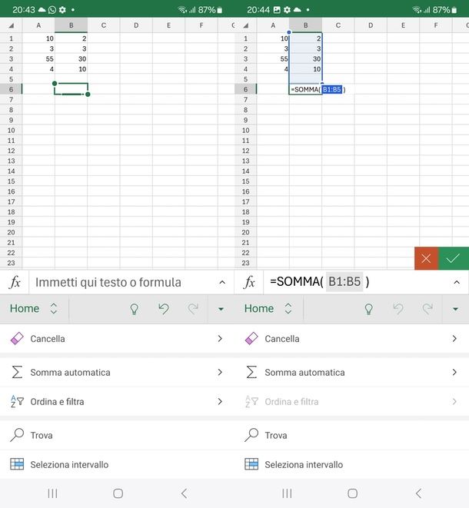469x508 pixels.
Task: Tap sigma icon in right screen
Action: 251,372
